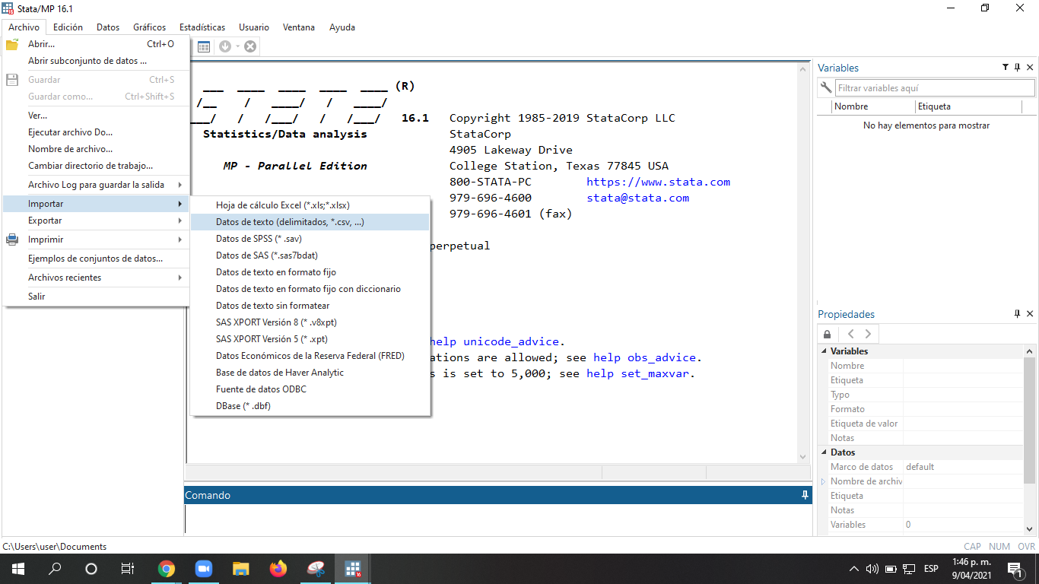Select Abrir subconjunto de datos

96,61
